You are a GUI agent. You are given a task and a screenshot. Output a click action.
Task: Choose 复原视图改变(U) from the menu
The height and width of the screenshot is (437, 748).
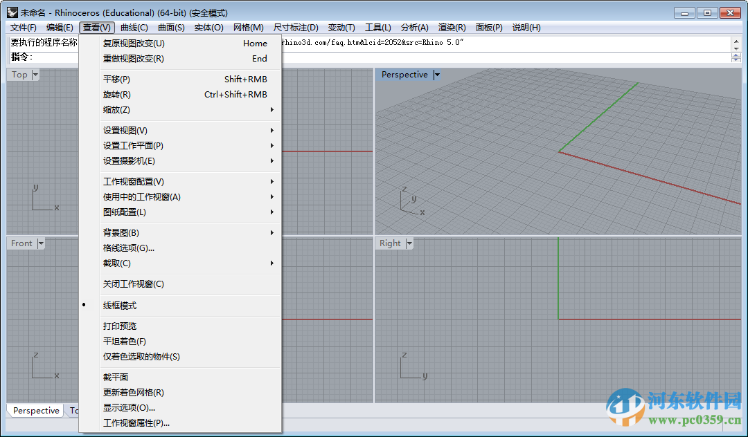tap(180, 44)
